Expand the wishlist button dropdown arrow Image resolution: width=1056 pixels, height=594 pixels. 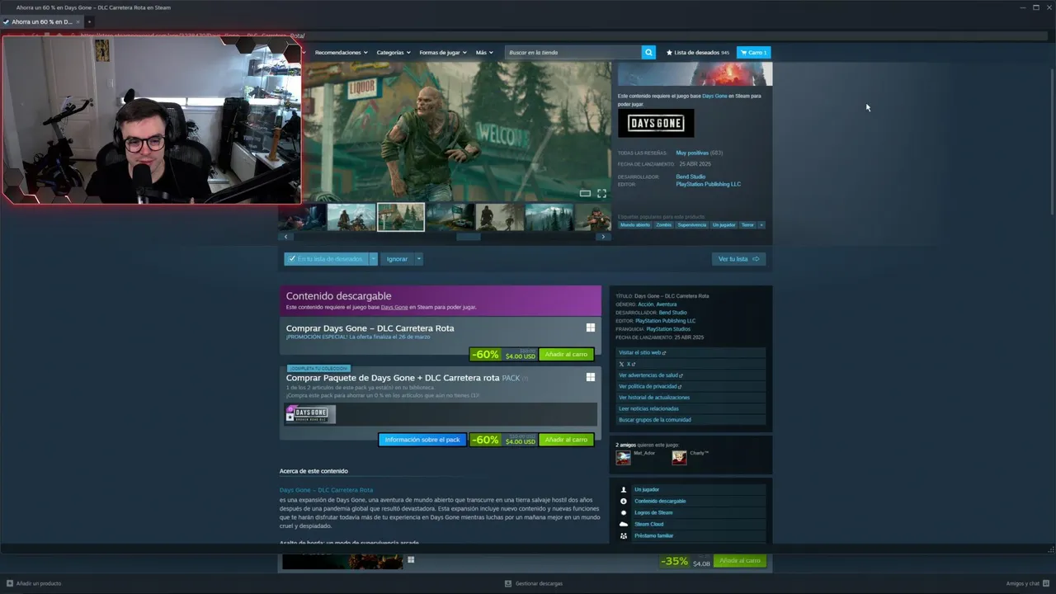point(373,258)
